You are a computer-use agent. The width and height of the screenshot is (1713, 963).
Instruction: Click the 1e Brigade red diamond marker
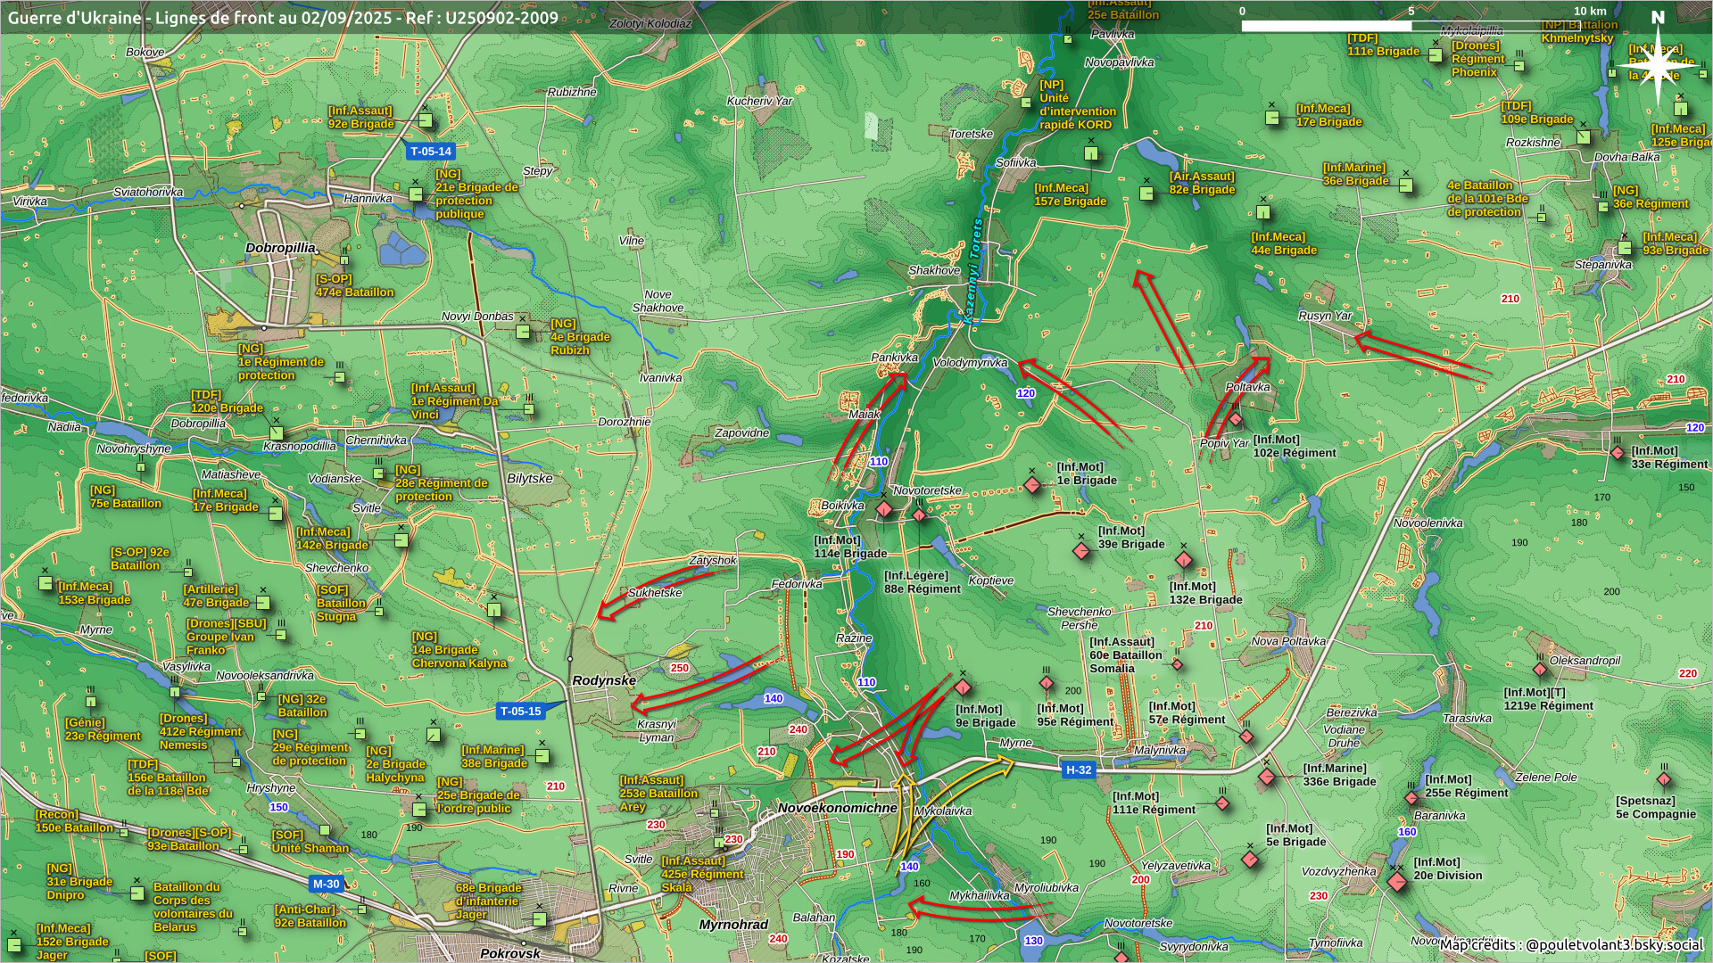tap(1032, 485)
